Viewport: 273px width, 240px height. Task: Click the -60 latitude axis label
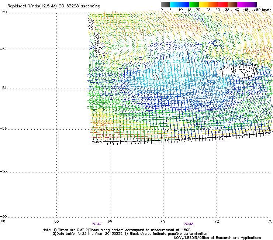click(3, 217)
